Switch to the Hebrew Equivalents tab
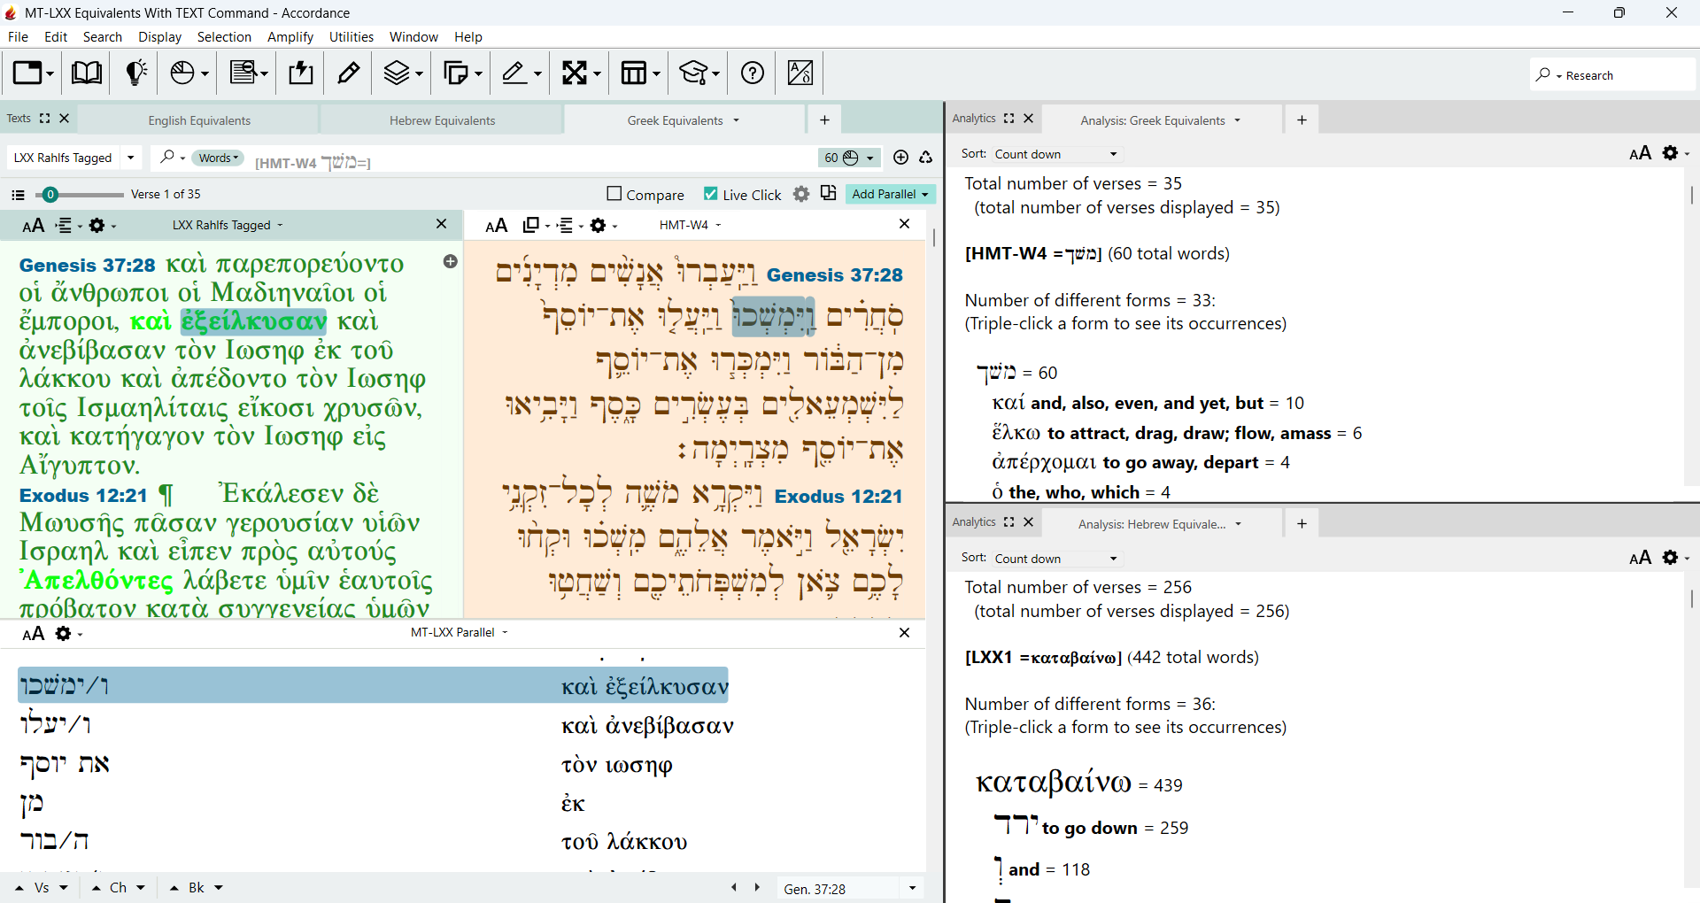1700x903 pixels. pos(442,120)
